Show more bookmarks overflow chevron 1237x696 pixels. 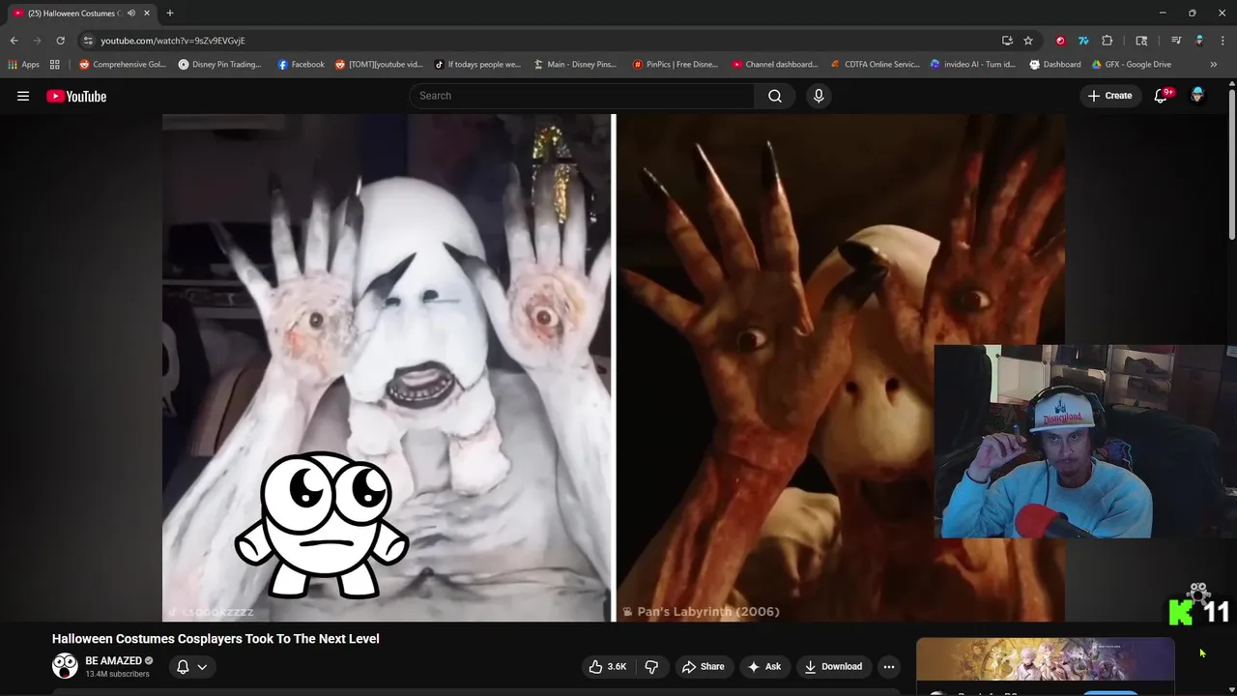click(1214, 65)
